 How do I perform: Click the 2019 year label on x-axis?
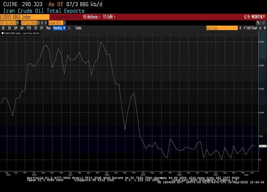[143, 175]
